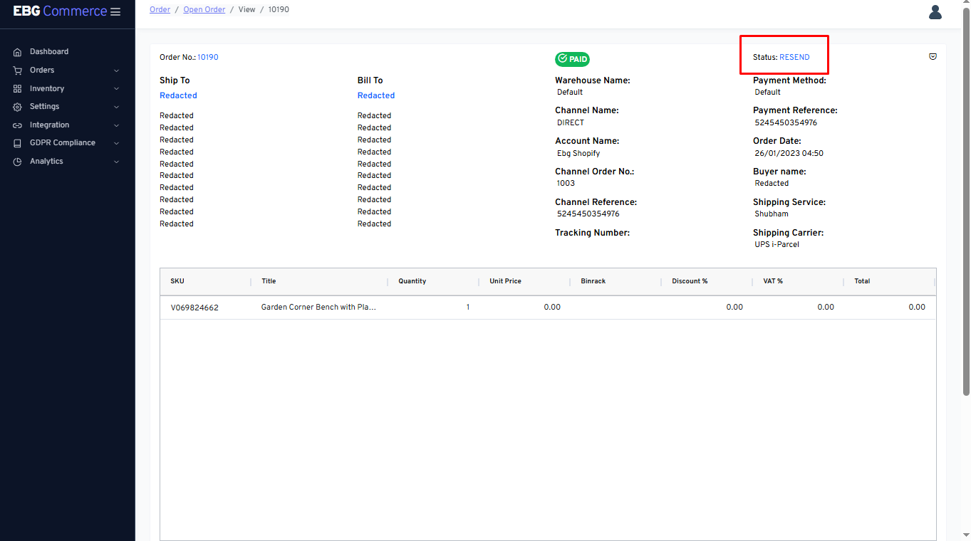Click the RESEND status link

tap(794, 57)
